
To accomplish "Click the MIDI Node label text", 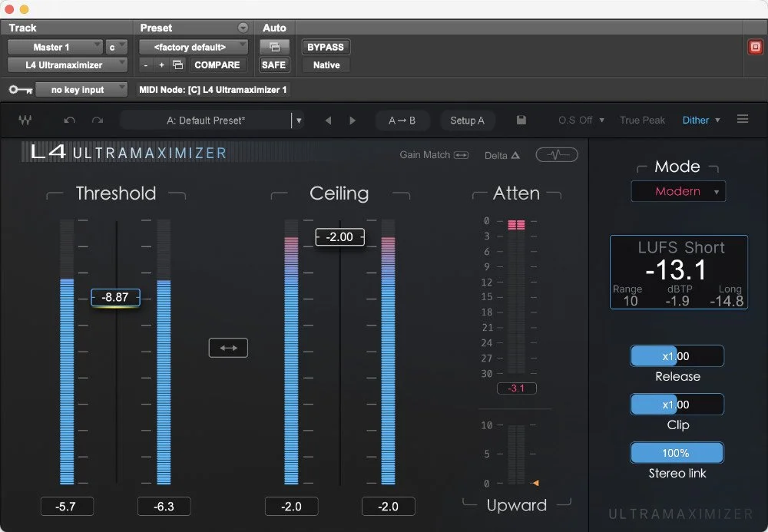I will 213,90.
